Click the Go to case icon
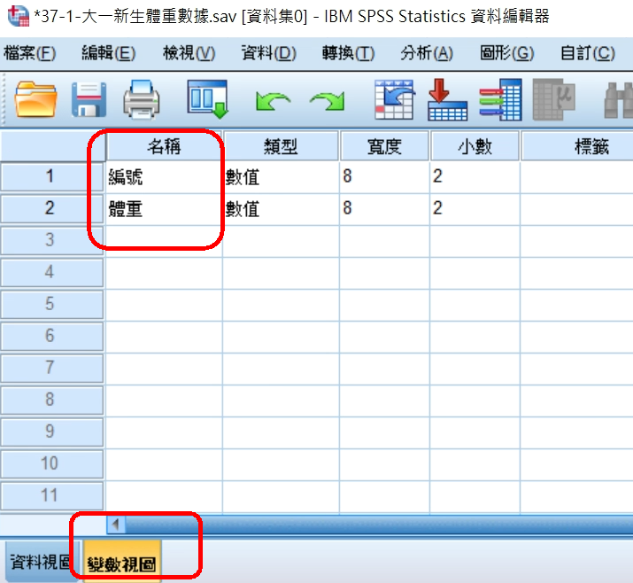 394,99
